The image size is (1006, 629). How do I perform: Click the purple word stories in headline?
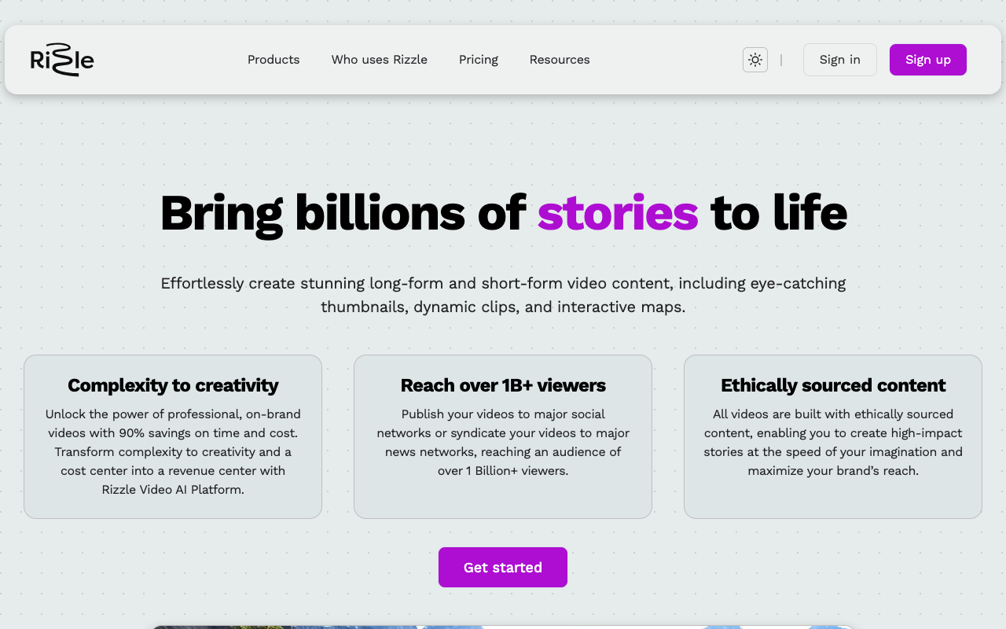tap(618, 213)
